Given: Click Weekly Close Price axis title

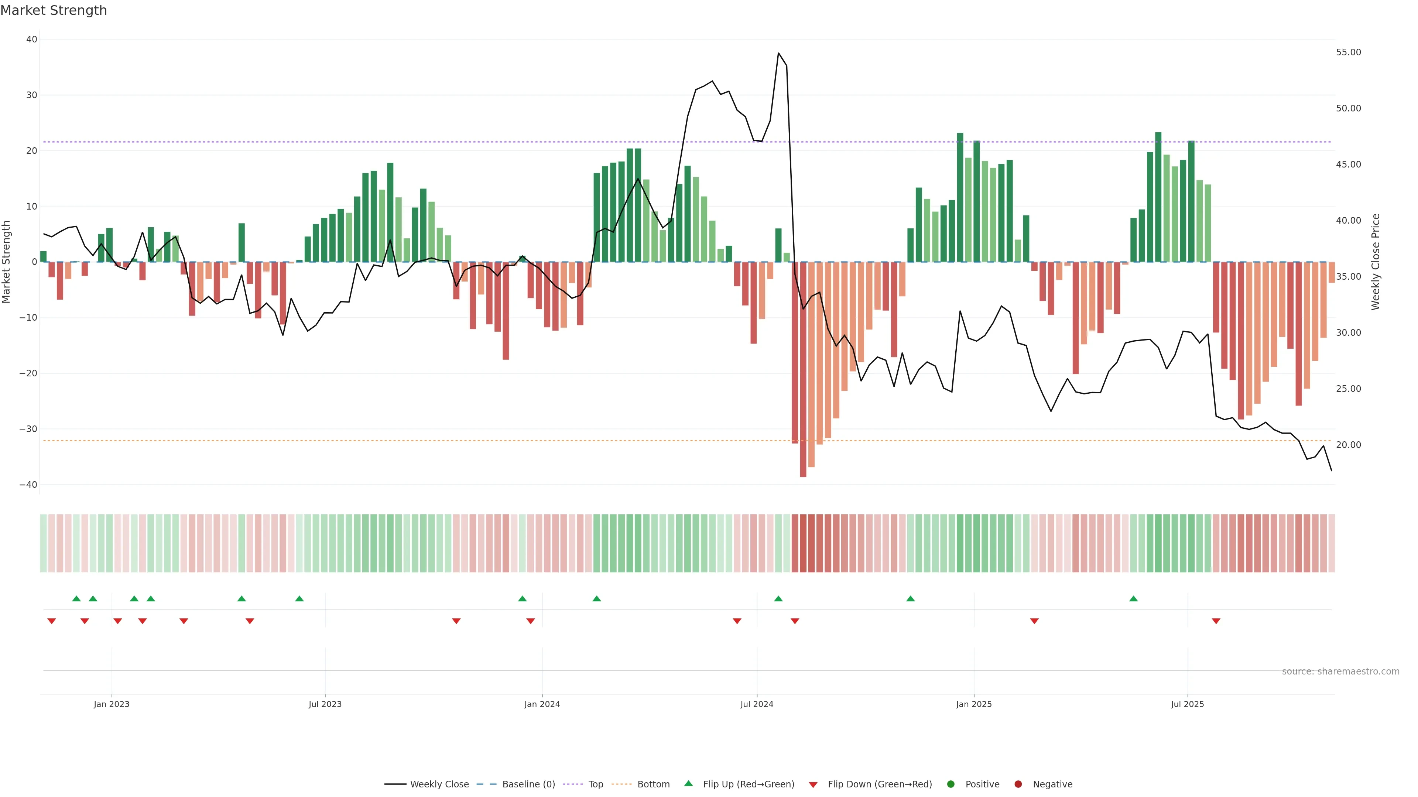Looking at the screenshot, I should (1376, 262).
